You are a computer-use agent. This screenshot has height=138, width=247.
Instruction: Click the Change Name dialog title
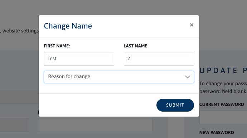68,26
